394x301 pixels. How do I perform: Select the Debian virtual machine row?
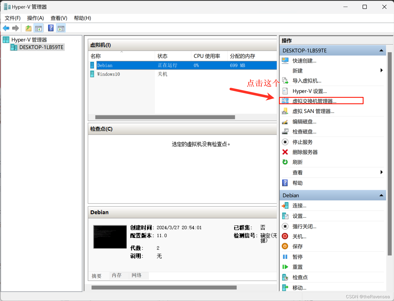pos(183,65)
